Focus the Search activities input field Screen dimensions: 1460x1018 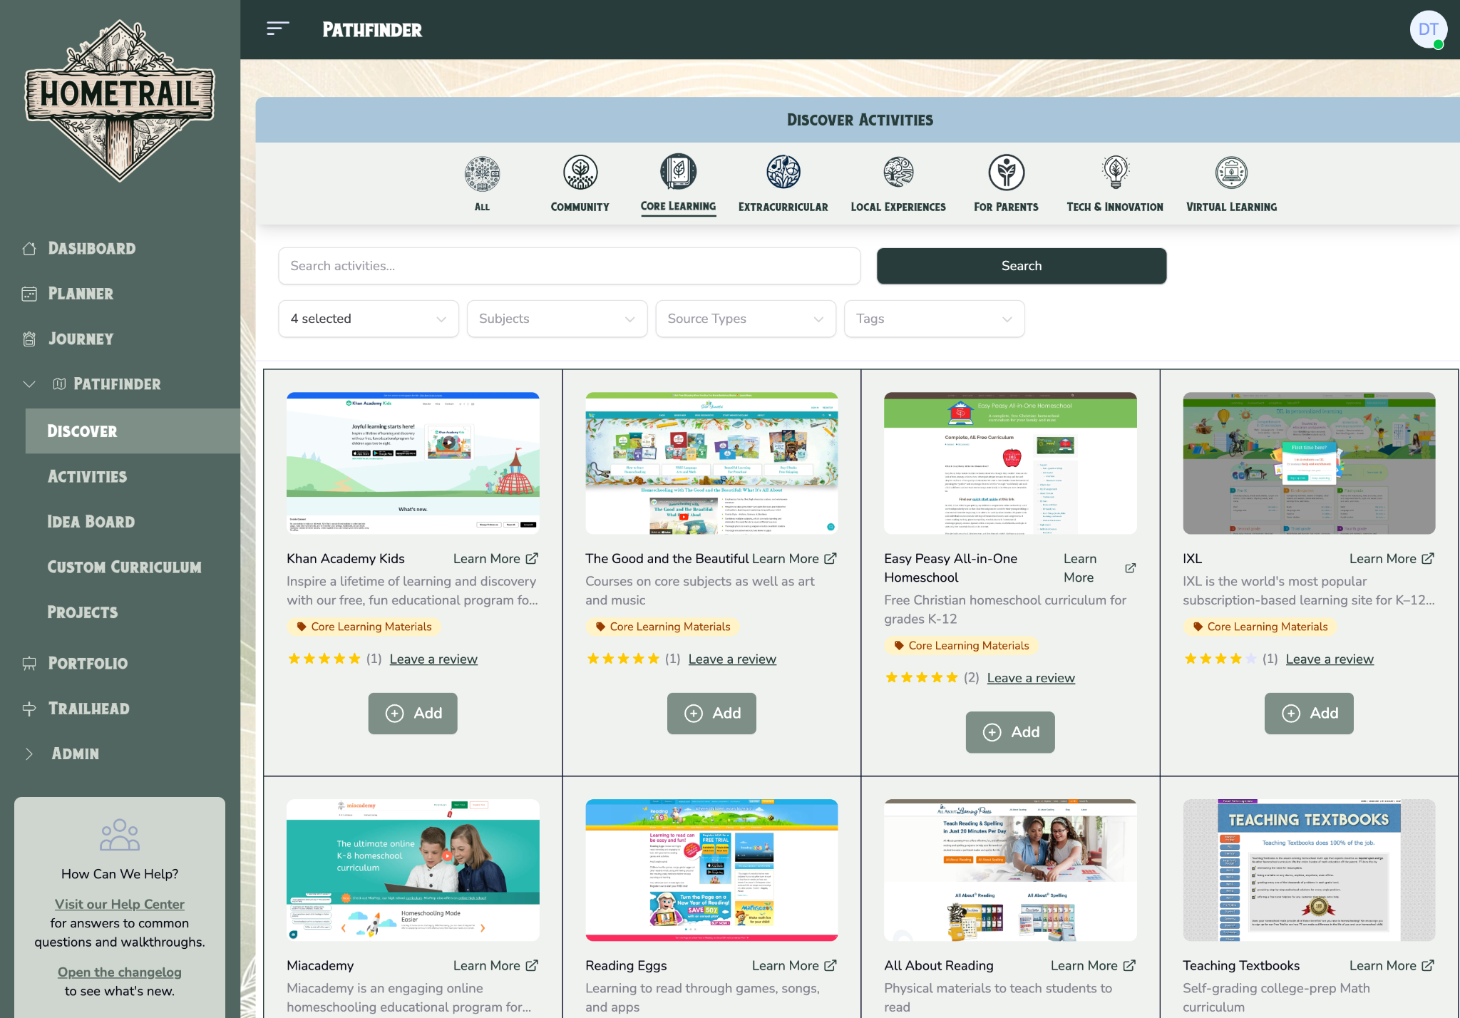pyautogui.click(x=570, y=266)
